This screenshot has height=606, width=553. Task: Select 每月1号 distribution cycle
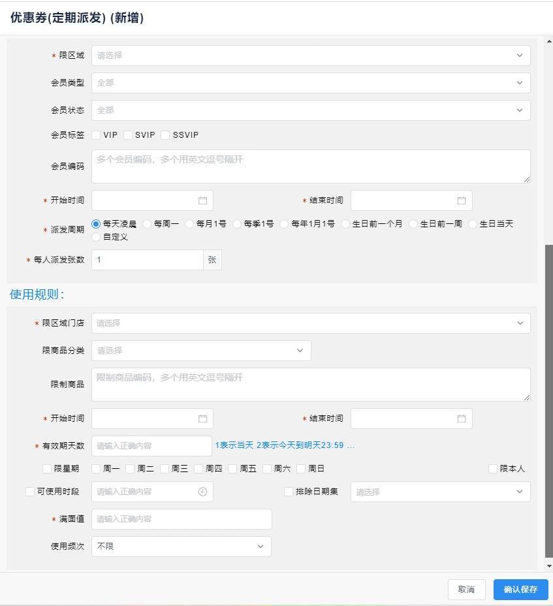[x=189, y=224]
